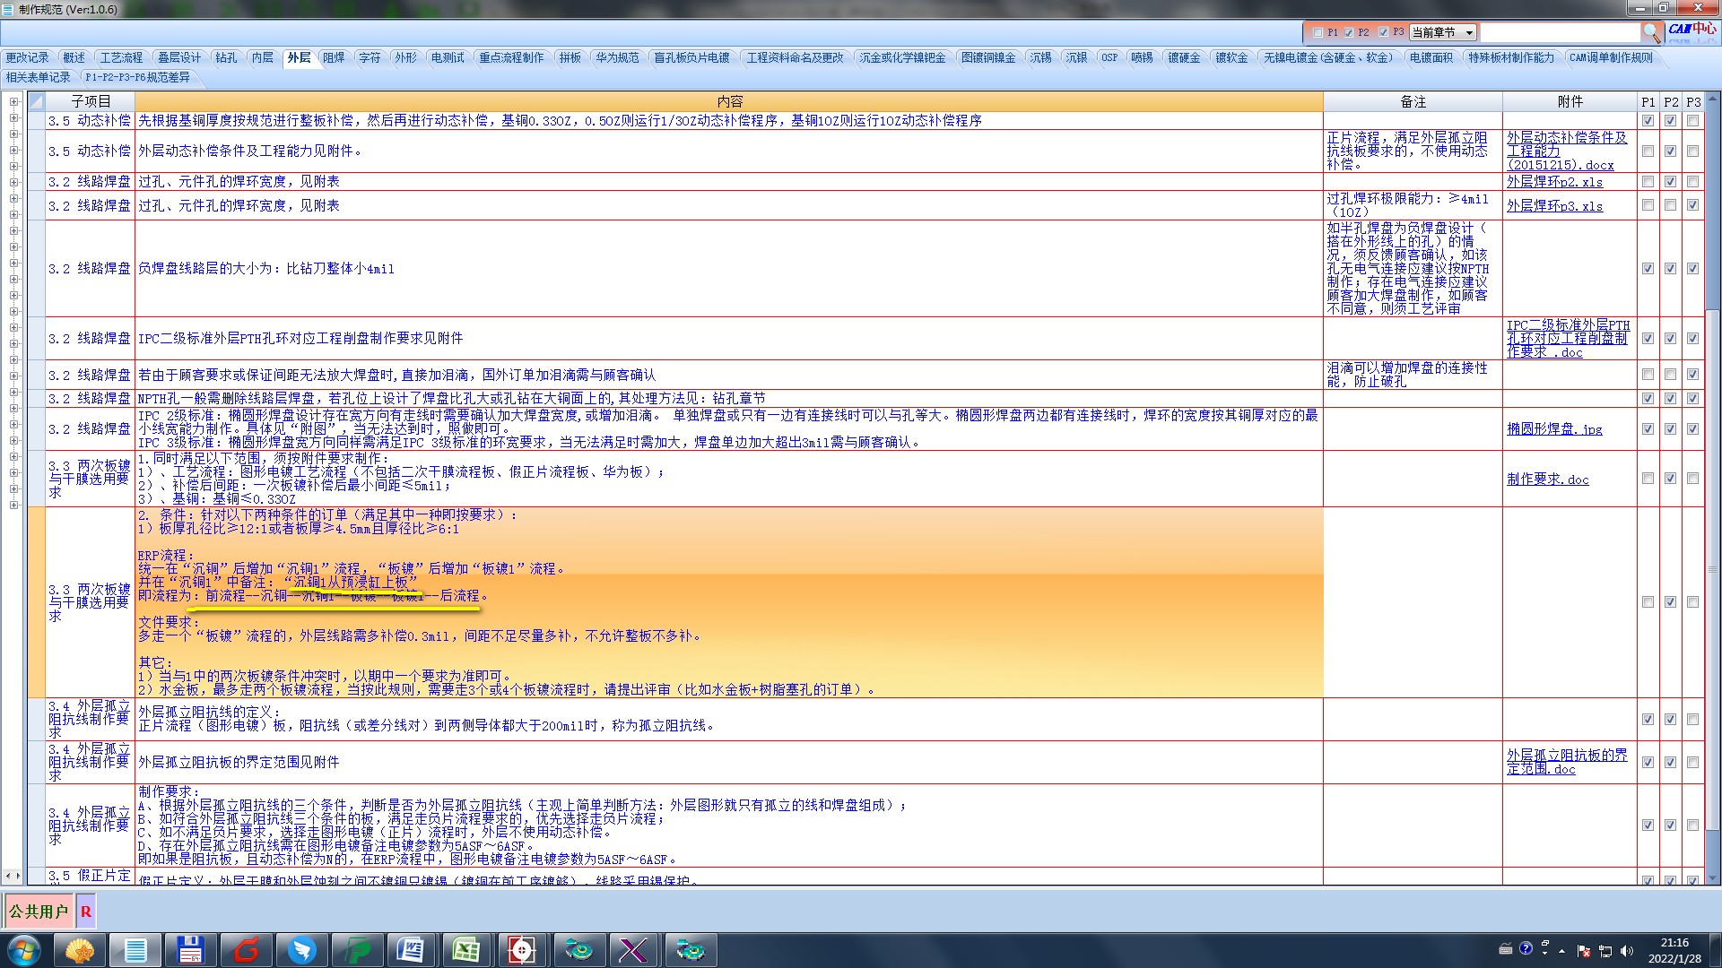1722x968 pixels.
Task: Uncheck the P3 filter checkbox in search bar
Action: [1383, 32]
